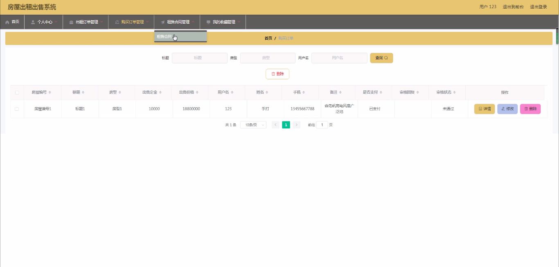Click the monitor icon beside 我的收藏管理
559x267 pixels.
point(208,22)
